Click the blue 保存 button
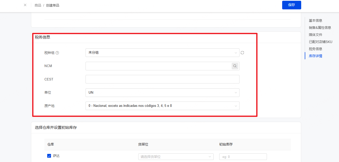Viewport: 339px width, 162px height. [x=291, y=5]
